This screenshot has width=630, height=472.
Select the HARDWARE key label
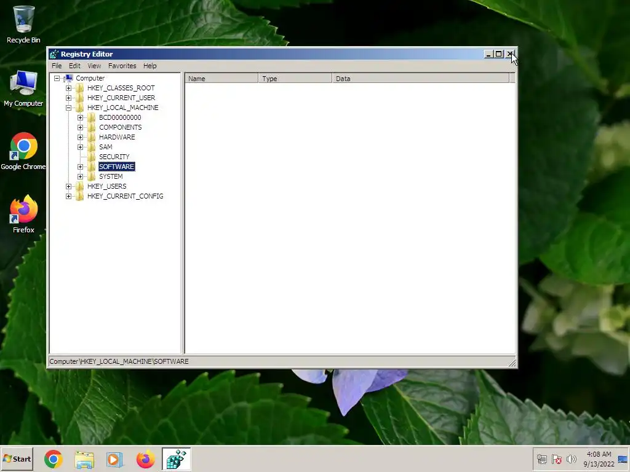pyautogui.click(x=117, y=137)
